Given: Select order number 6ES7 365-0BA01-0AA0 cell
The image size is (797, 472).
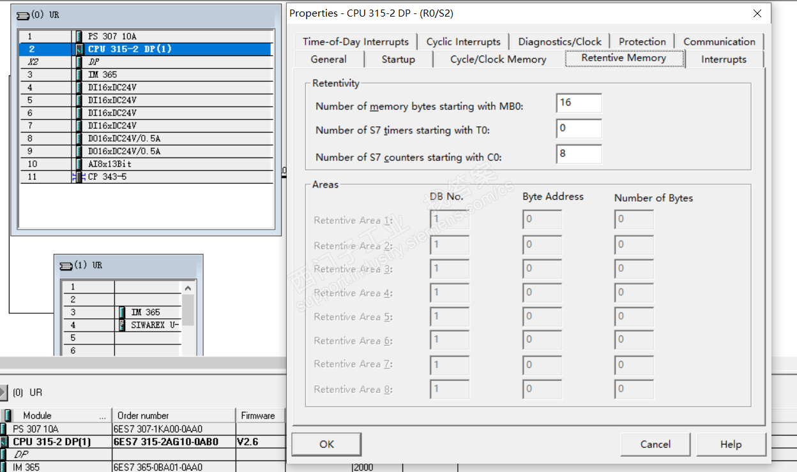Looking at the screenshot, I should (x=174, y=467).
